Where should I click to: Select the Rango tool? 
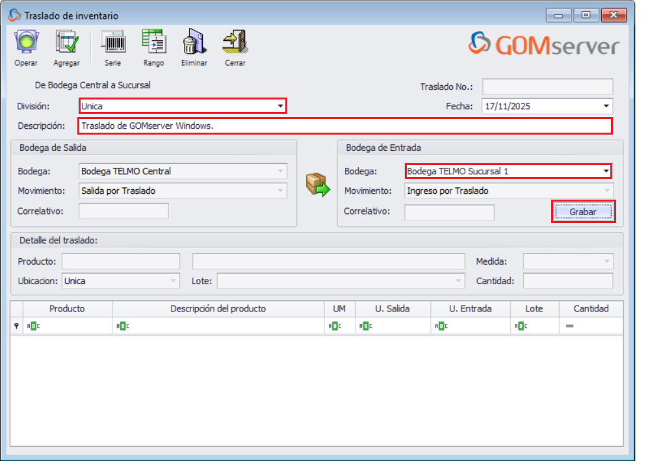153,46
